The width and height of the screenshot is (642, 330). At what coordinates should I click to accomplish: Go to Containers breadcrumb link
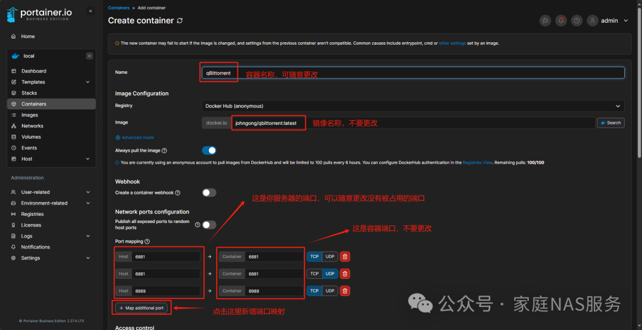coord(119,8)
